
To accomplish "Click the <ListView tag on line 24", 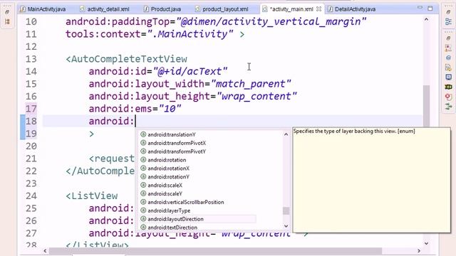I will tap(92, 196).
